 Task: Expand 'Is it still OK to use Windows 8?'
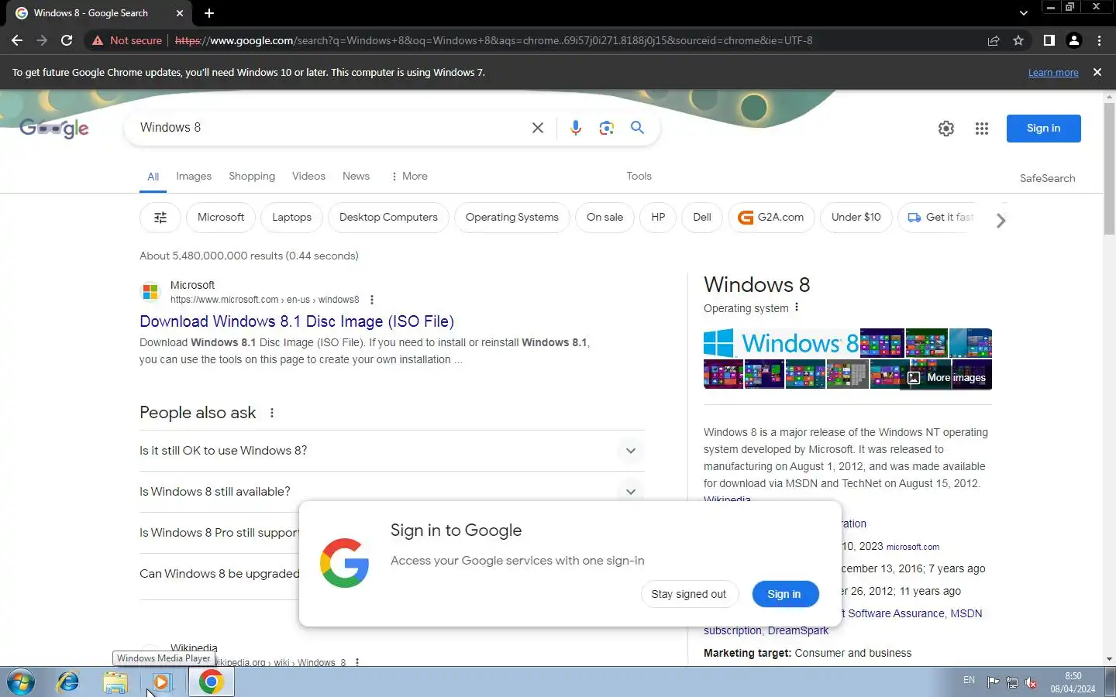point(392,451)
